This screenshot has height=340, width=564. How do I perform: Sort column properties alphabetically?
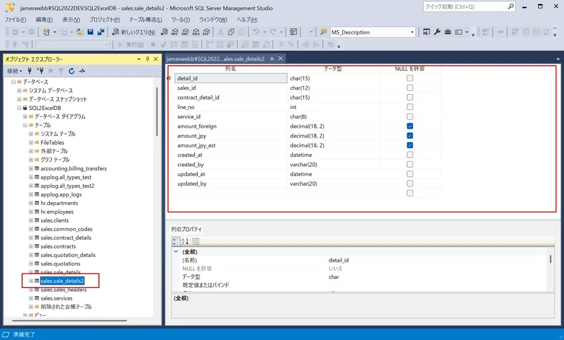(x=185, y=241)
